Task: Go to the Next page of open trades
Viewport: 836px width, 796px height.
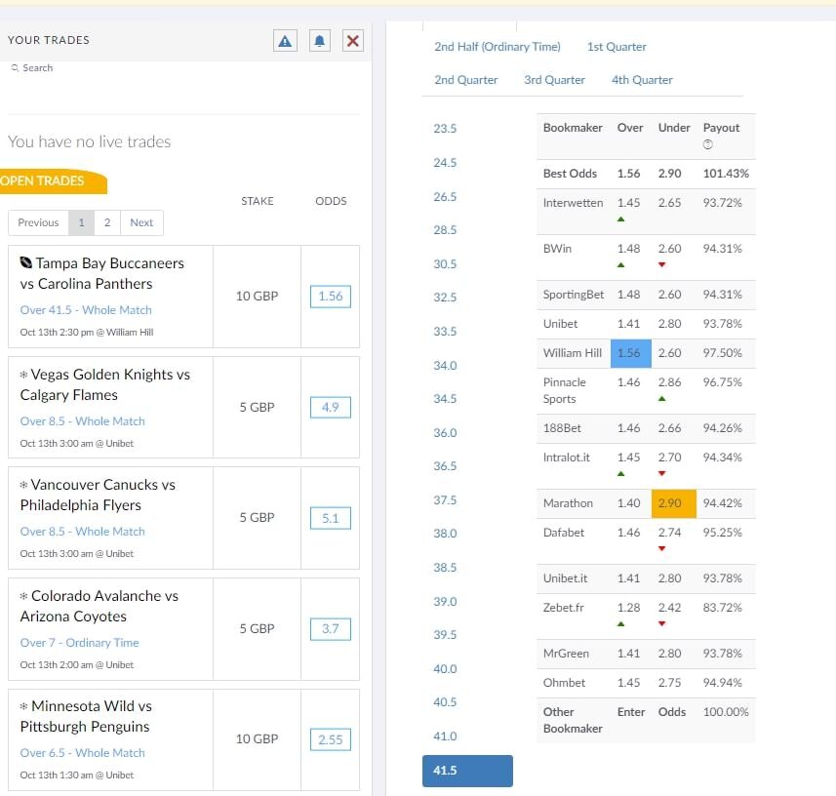Action: (x=141, y=222)
